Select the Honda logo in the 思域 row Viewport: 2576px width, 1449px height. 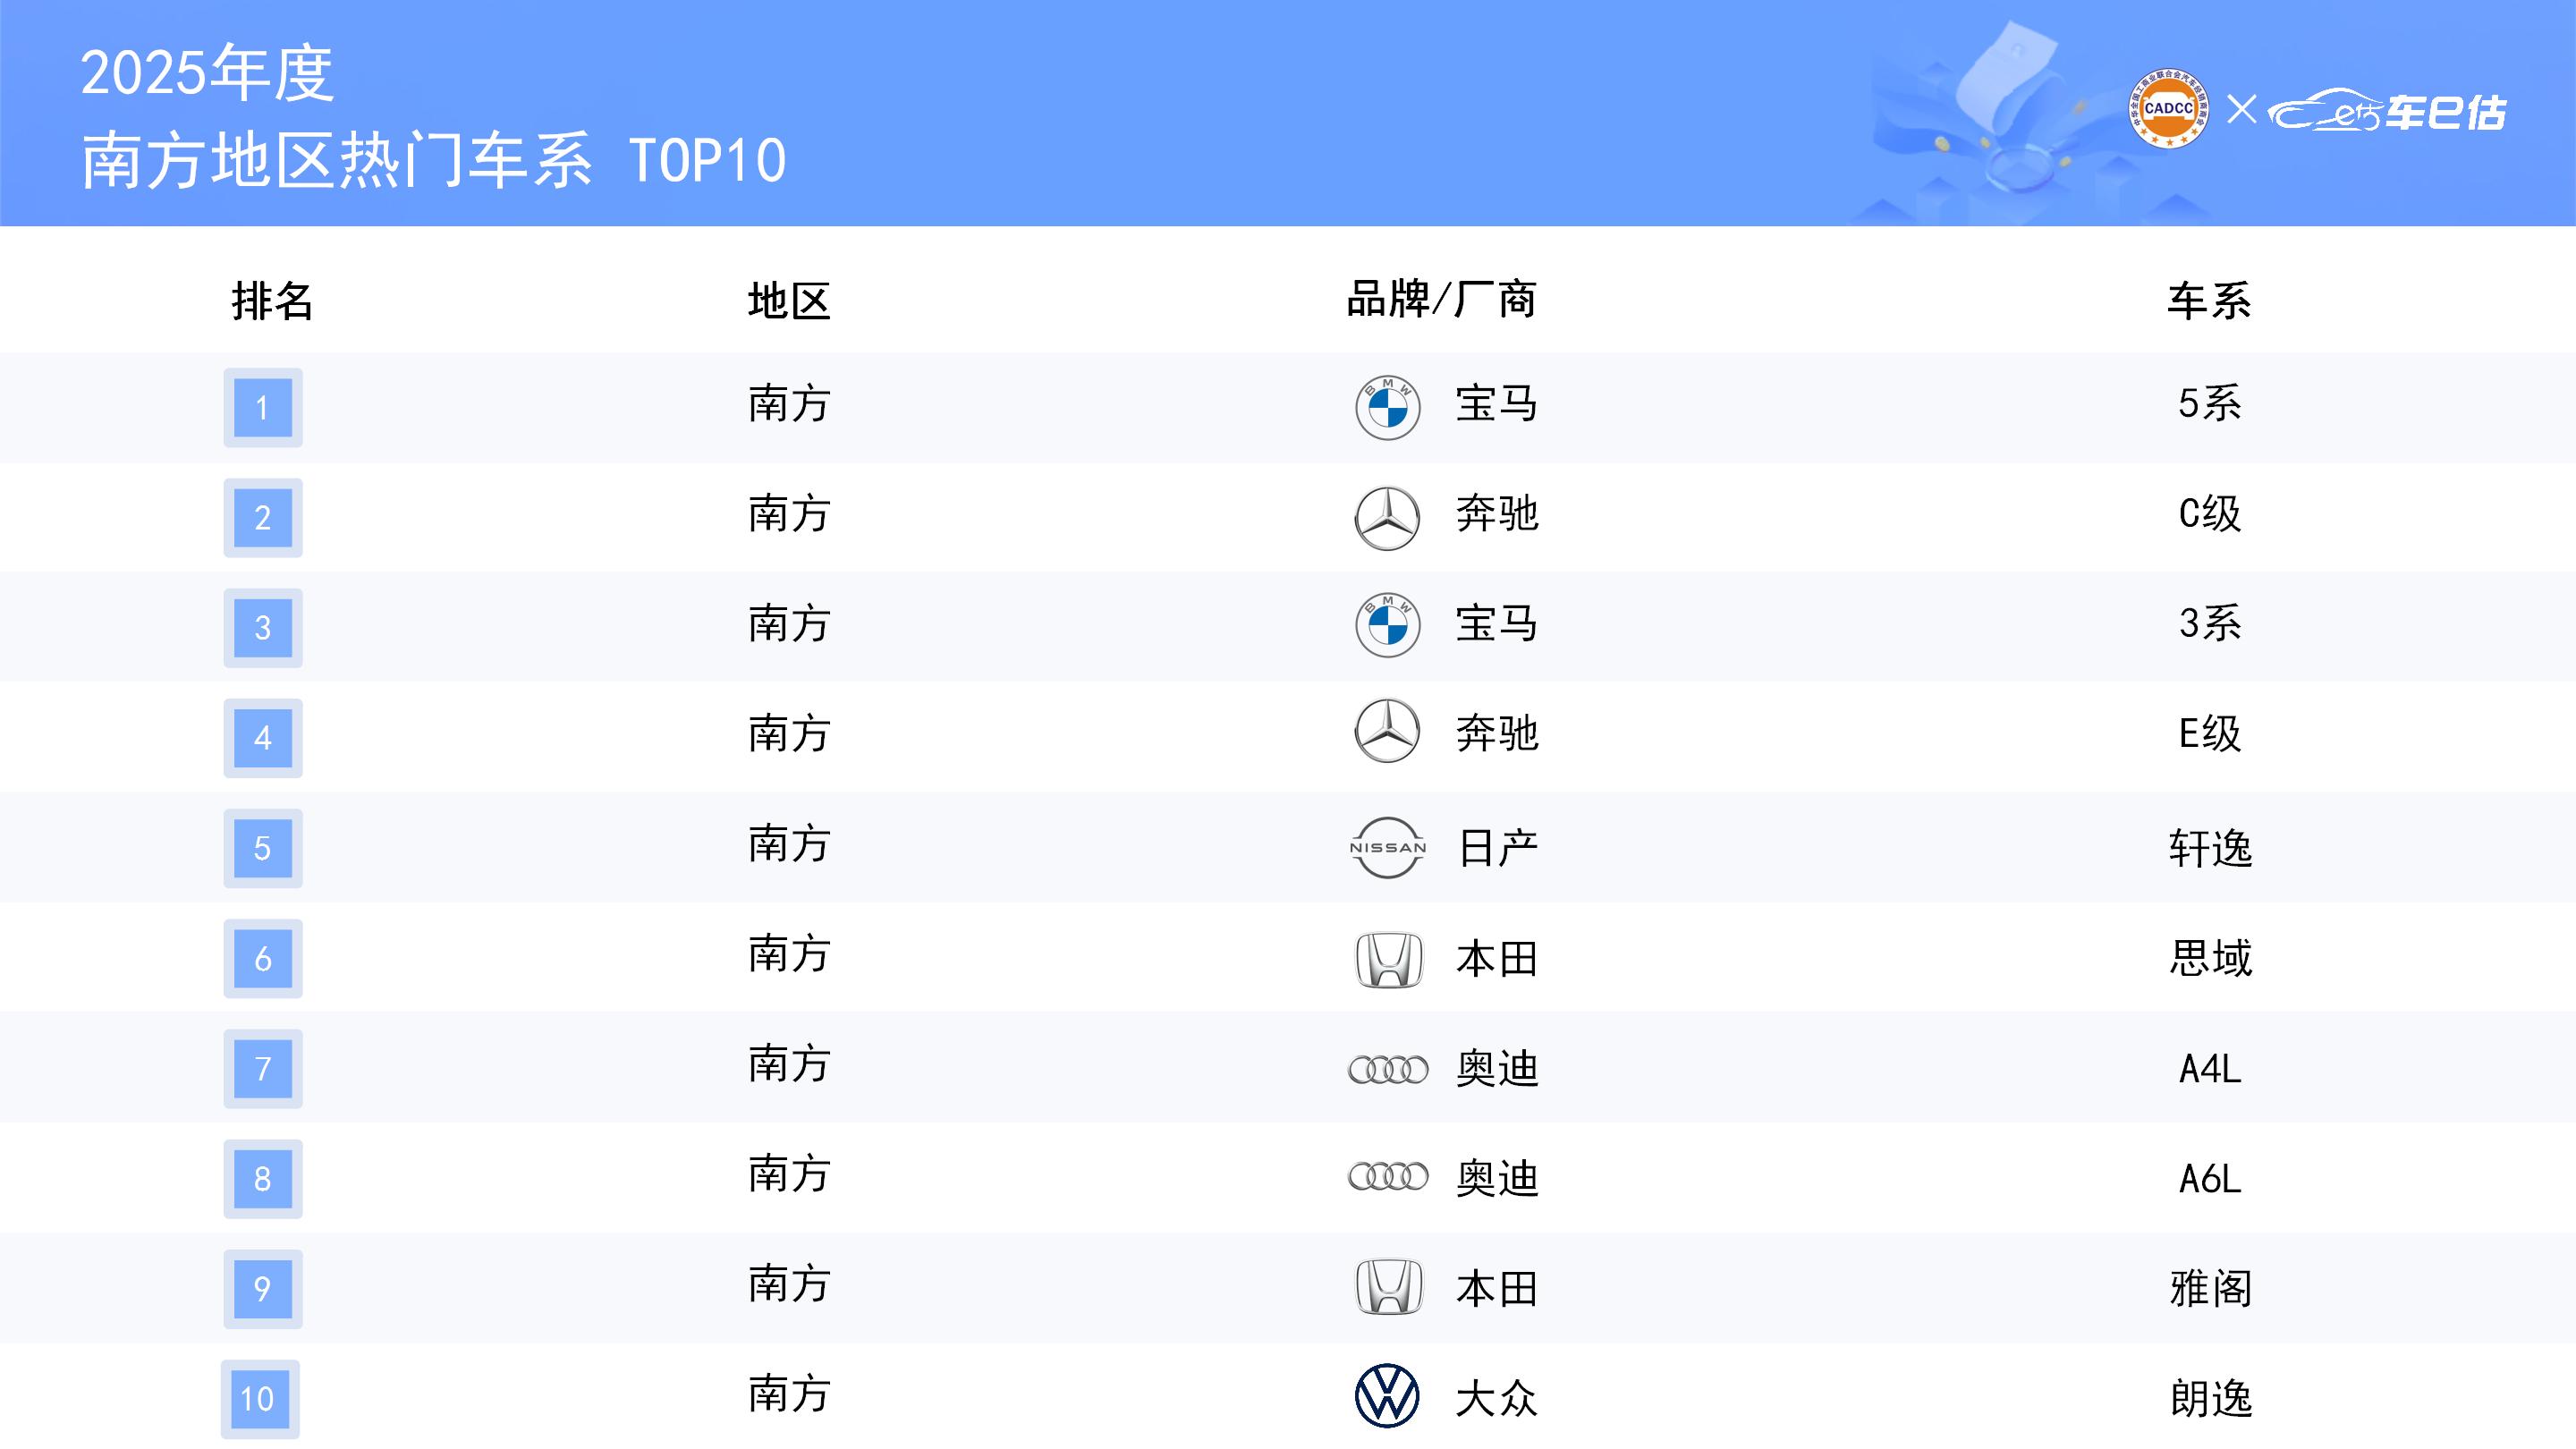1388,959
